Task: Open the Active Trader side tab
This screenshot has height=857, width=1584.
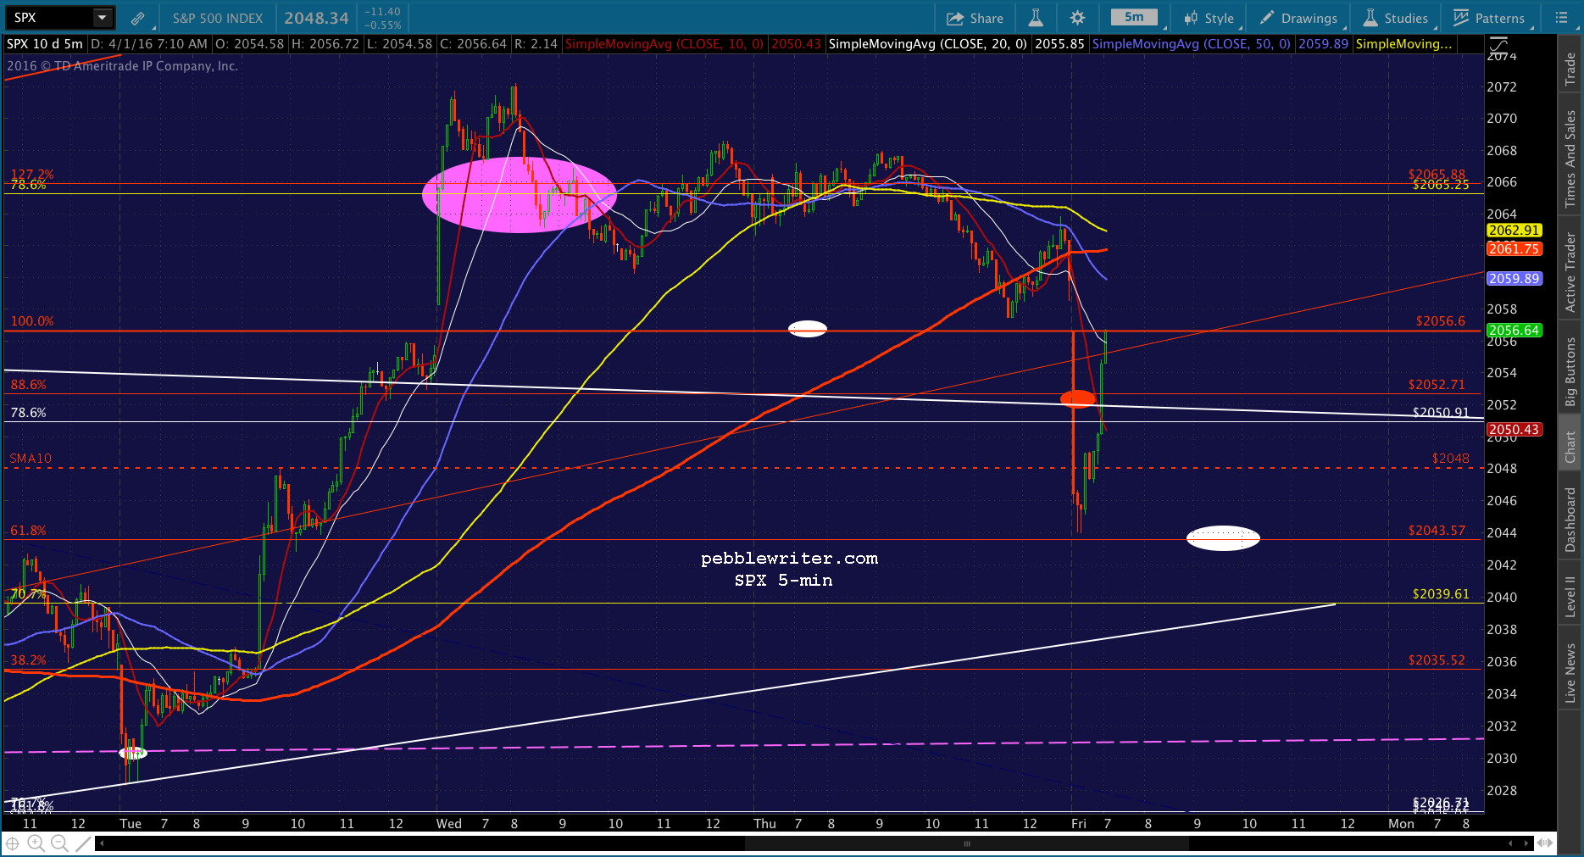Action: (1570, 273)
